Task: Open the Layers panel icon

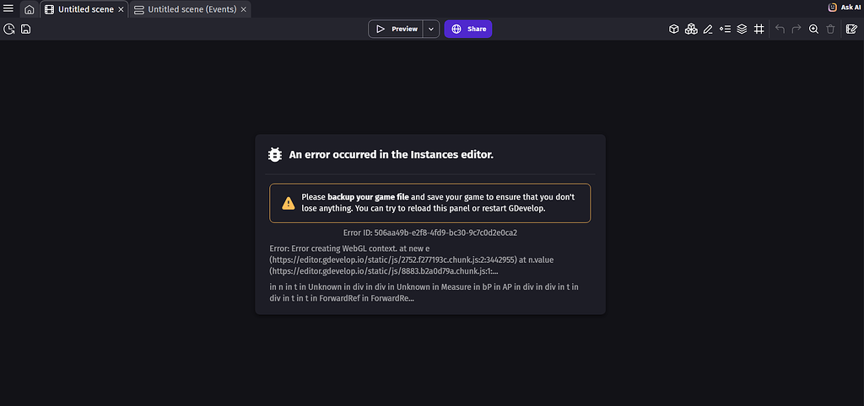Action: coord(742,29)
